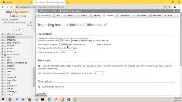The image size is (182, 102).
Task: Open the Routines tab
Action: 155,15
